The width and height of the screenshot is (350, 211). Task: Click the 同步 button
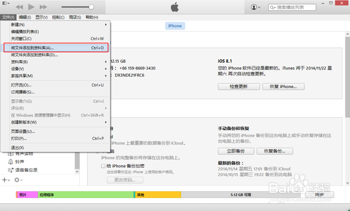[x=320, y=195]
